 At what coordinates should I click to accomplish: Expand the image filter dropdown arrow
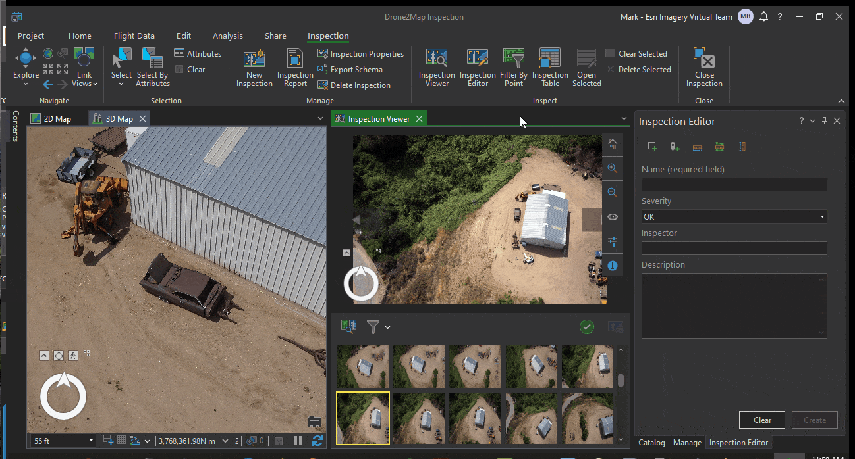(388, 327)
